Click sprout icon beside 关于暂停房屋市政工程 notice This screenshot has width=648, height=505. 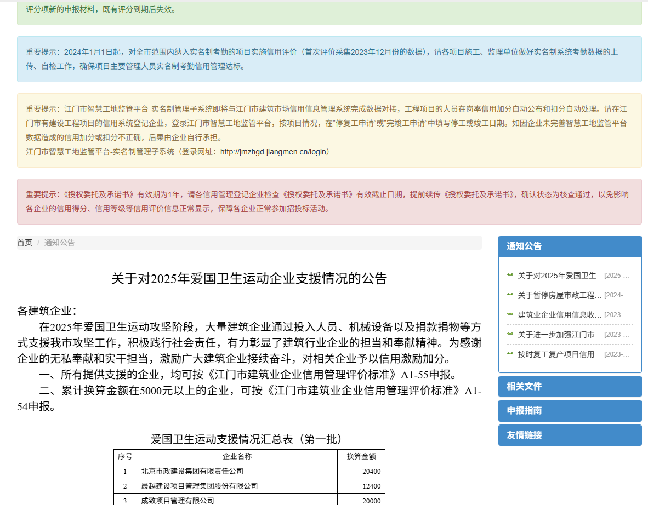tap(510, 295)
